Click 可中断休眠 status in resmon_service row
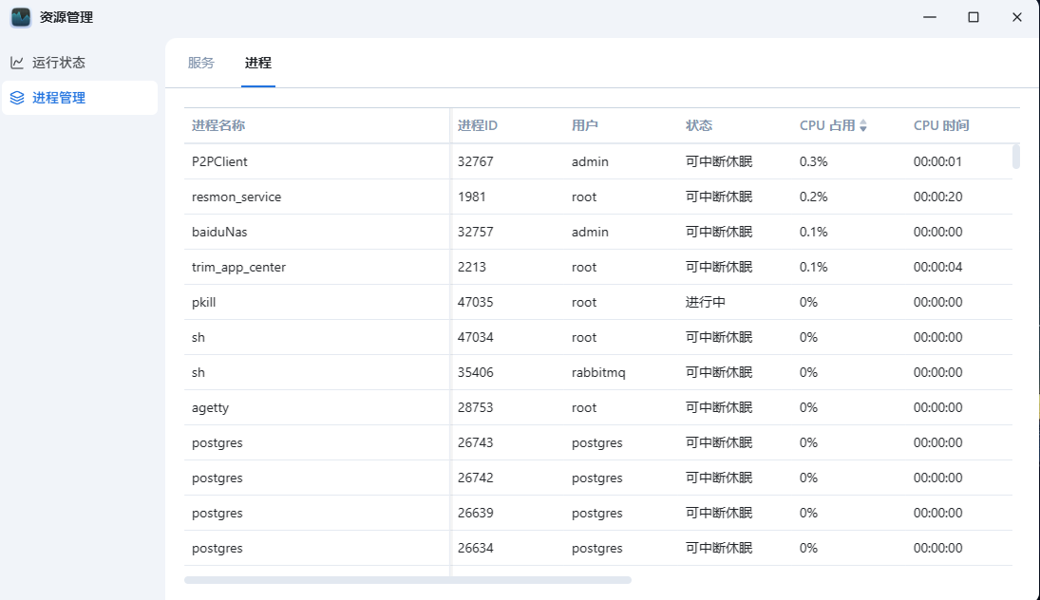The height and width of the screenshot is (600, 1040). (x=719, y=197)
